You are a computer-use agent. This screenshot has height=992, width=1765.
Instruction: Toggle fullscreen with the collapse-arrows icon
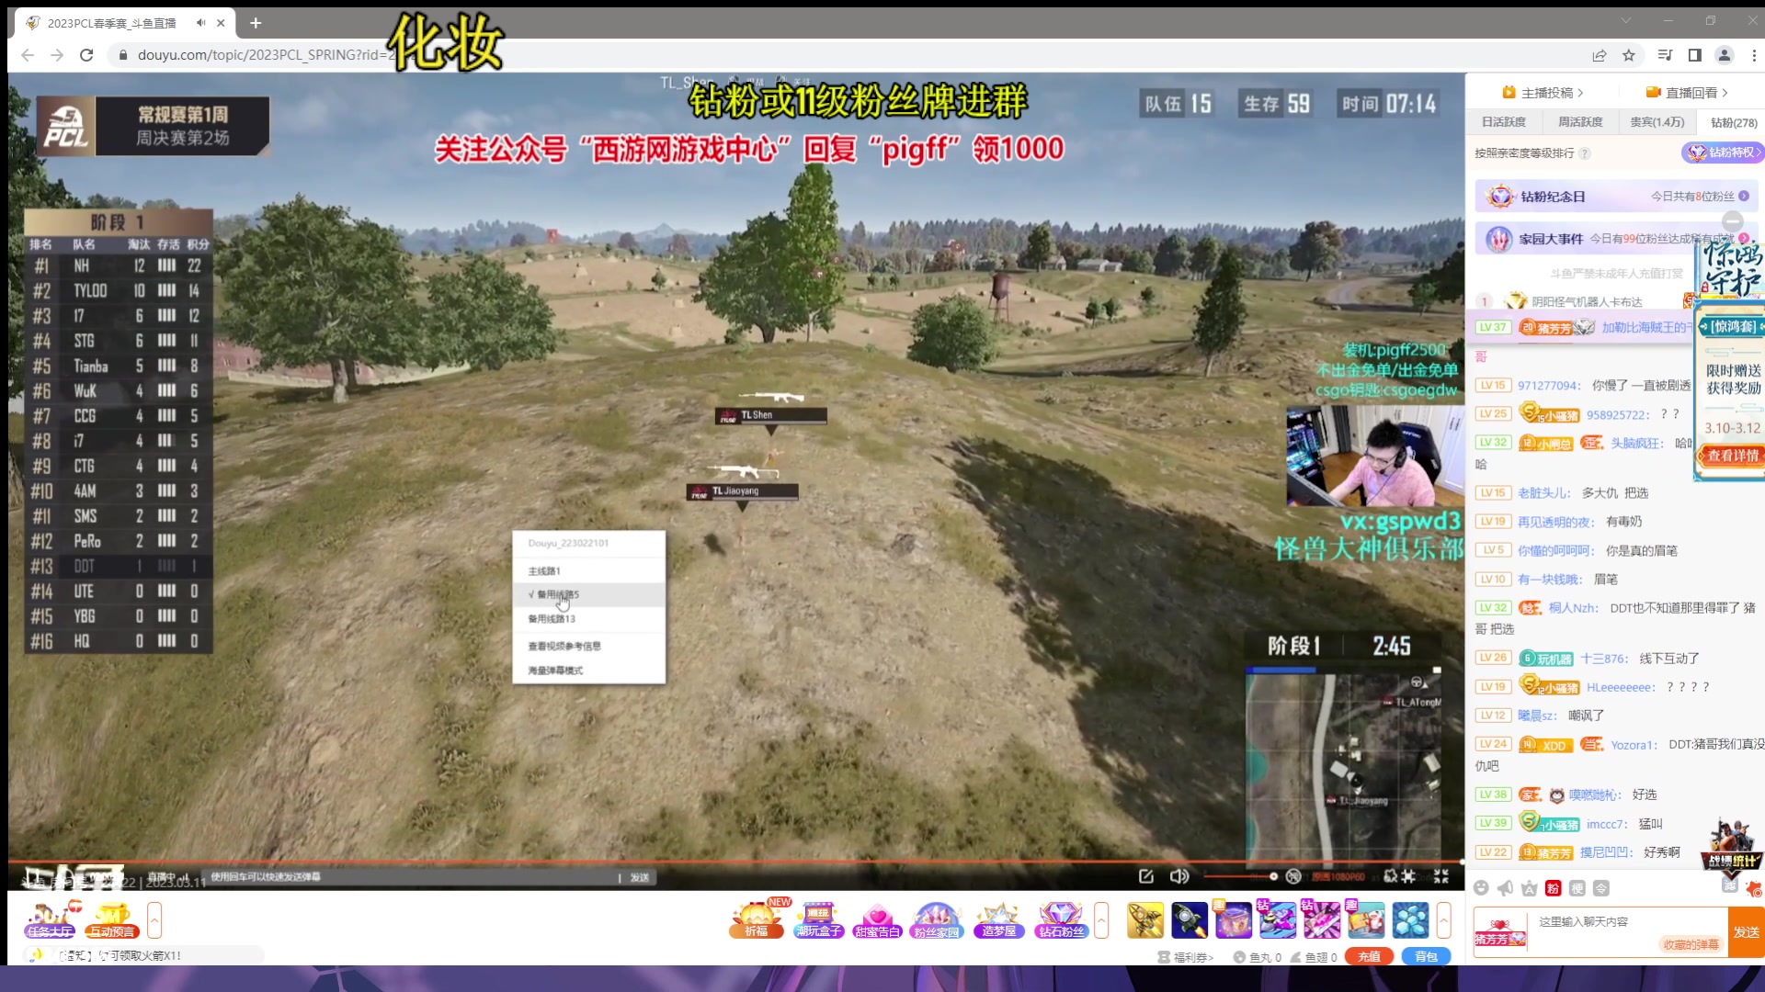point(1441,876)
